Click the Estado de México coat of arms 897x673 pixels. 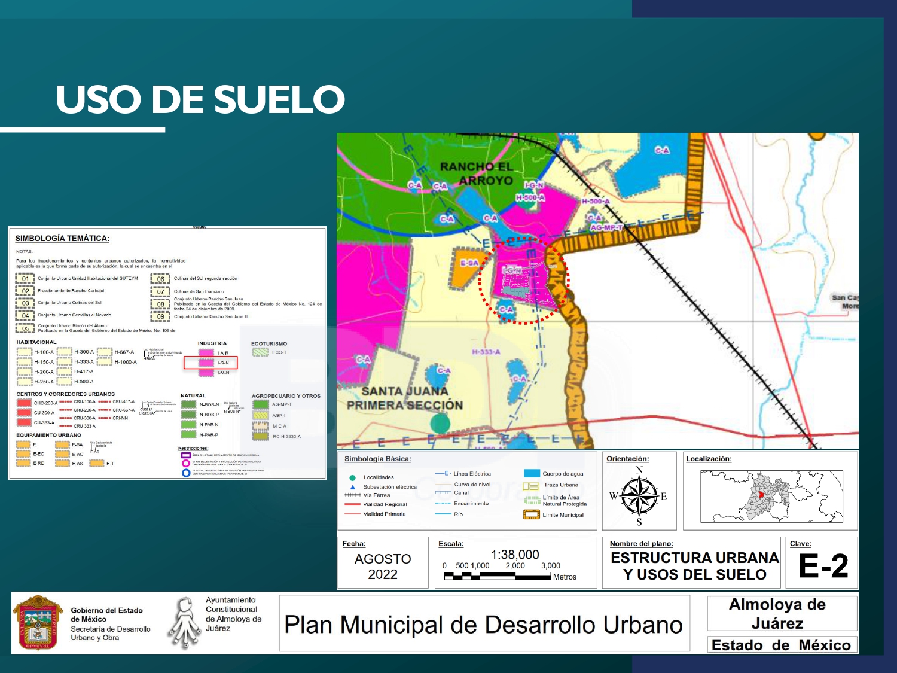[x=38, y=623]
